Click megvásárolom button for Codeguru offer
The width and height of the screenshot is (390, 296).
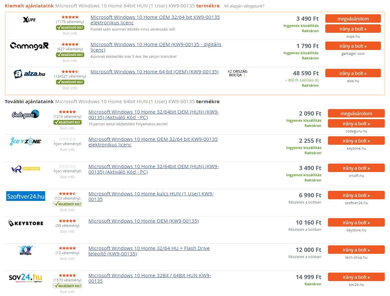356,113
